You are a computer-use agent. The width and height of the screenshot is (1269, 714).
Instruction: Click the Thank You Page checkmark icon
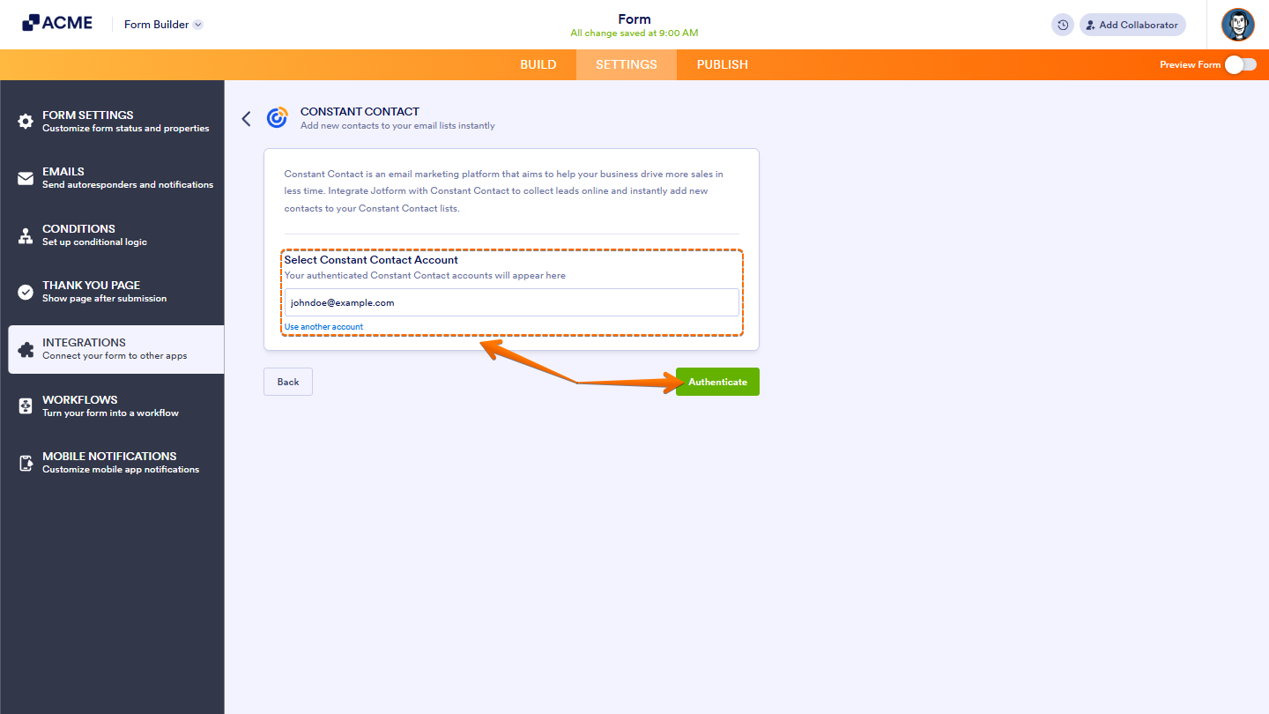tap(26, 292)
